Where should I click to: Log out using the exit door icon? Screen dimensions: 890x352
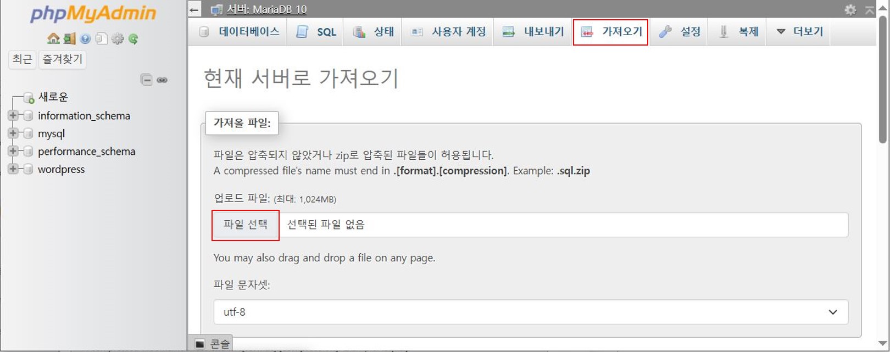(69, 38)
